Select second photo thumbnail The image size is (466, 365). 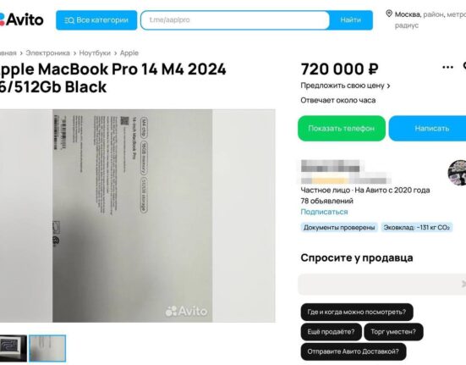click(x=47, y=348)
